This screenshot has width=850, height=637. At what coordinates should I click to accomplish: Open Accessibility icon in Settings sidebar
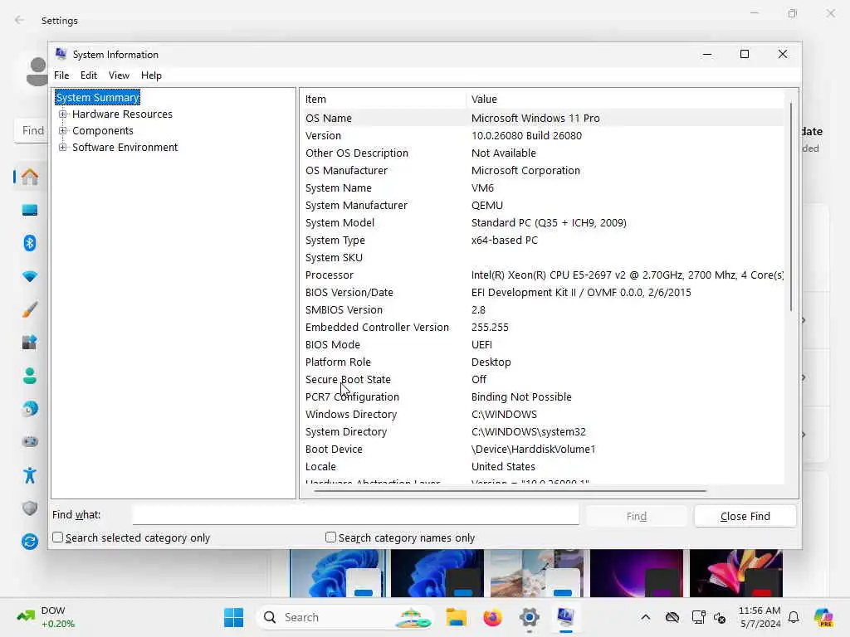[x=30, y=475]
